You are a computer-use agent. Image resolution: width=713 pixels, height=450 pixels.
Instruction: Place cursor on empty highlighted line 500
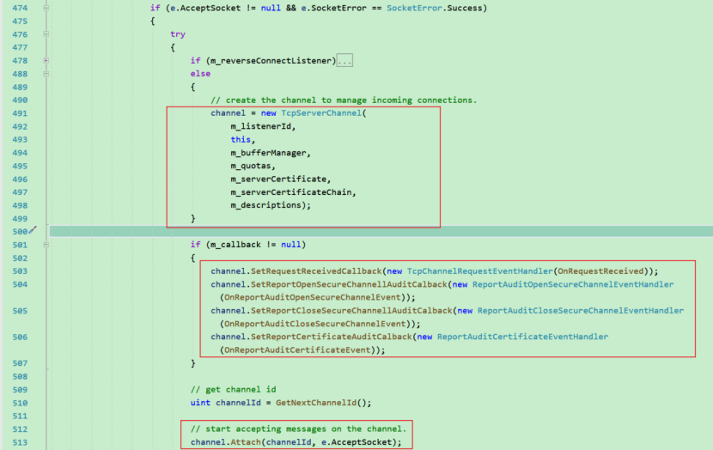click(x=381, y=231)
